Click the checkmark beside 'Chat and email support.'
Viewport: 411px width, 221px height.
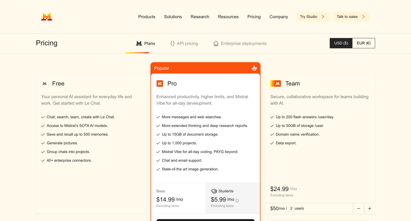pyautogui.click(x=158, y=161)
